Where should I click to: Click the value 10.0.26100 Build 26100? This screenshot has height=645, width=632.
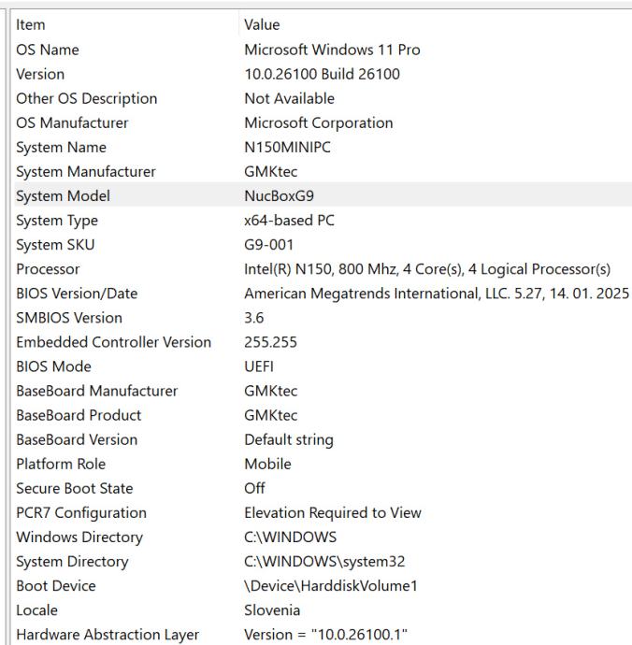(323, 75)
